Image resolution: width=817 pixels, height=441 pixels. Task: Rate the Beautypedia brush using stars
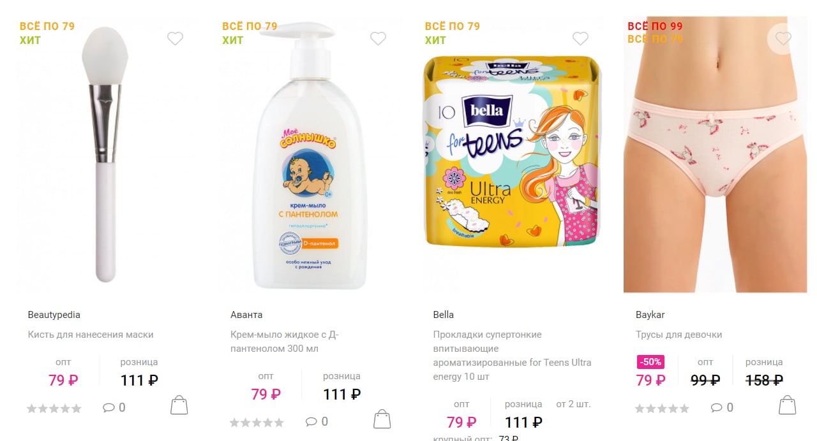pyautogui.click(x=54, y=408)
